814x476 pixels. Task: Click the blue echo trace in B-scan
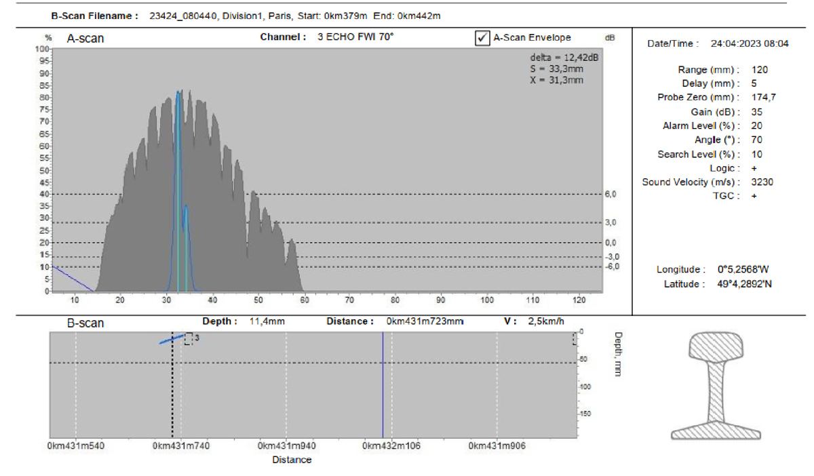point(171,339)
